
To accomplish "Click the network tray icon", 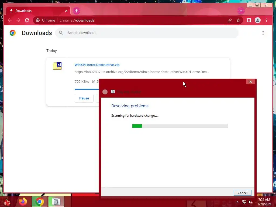I will pyautogui.click(x=244, y=202).
